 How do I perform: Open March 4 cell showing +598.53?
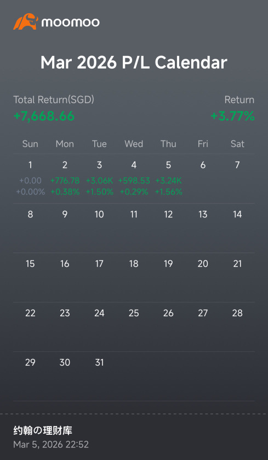pos(134,178)
